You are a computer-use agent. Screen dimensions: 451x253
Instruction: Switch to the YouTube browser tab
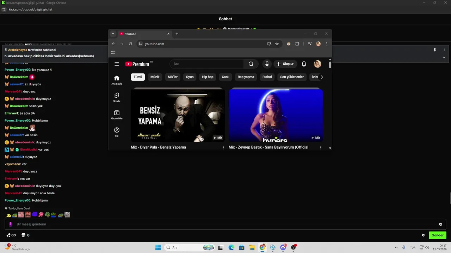click(144, 34)
